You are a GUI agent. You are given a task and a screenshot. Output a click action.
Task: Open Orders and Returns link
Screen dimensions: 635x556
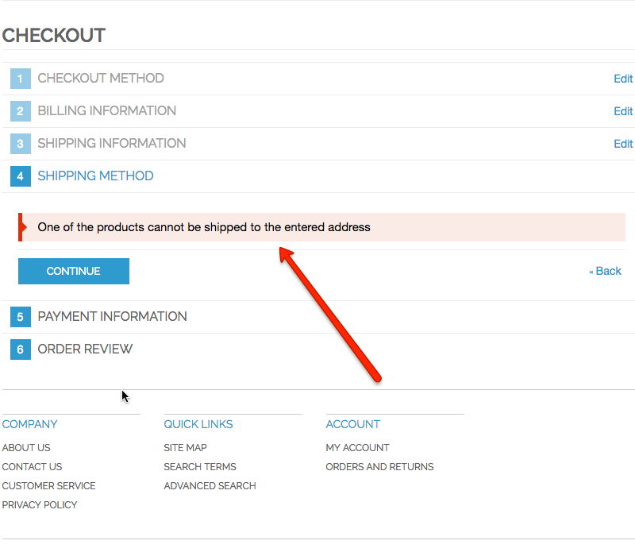point(379,467)
